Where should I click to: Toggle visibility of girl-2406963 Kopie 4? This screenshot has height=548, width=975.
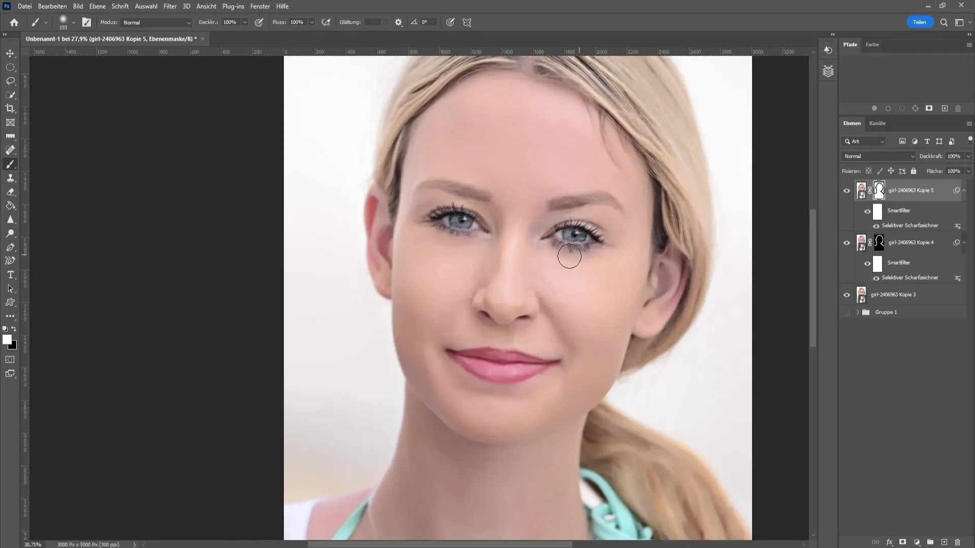pyautogui.click(x=847, y=242)
